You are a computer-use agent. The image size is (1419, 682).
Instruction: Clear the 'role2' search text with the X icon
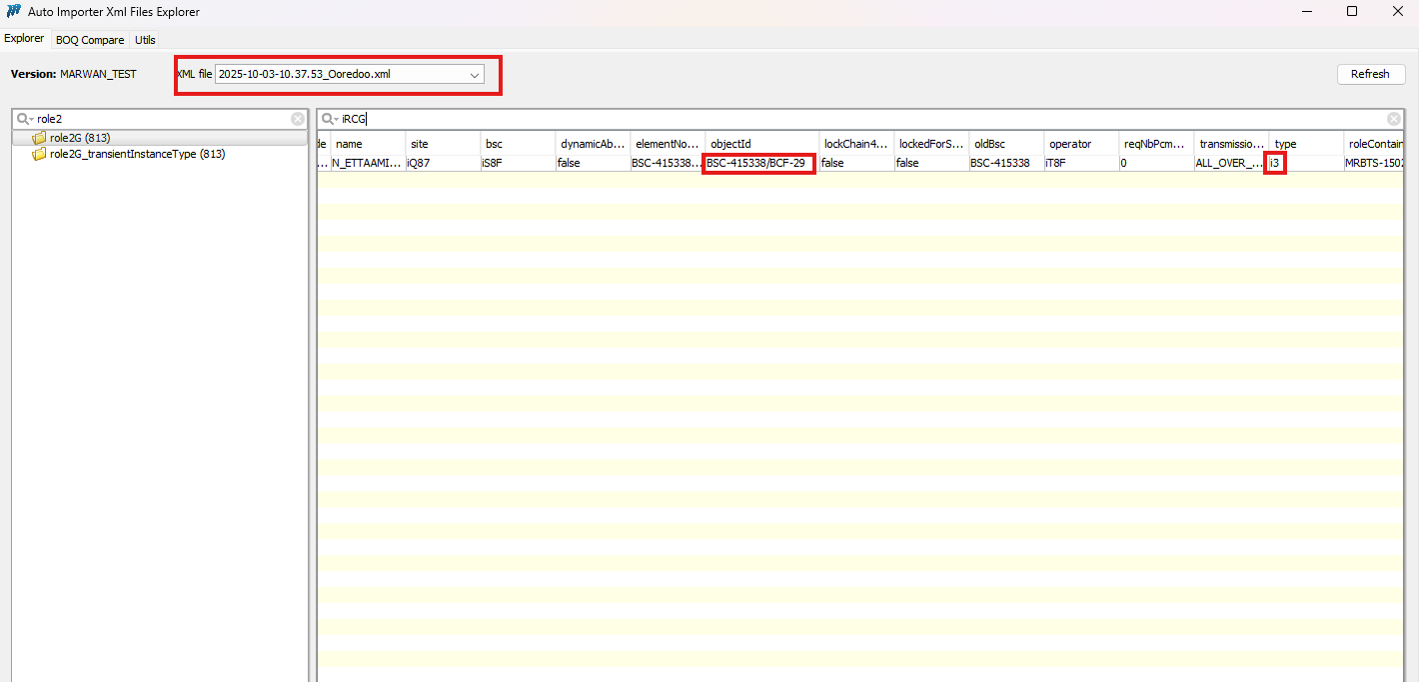pyautogui.click(x=298, y=119)
